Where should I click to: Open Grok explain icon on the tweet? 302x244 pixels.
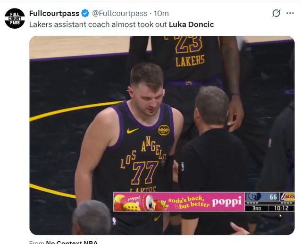[276, 14]
